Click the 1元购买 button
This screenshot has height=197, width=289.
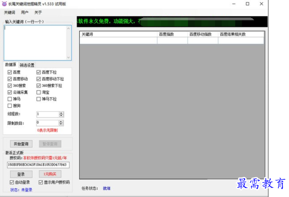point(50,174)
